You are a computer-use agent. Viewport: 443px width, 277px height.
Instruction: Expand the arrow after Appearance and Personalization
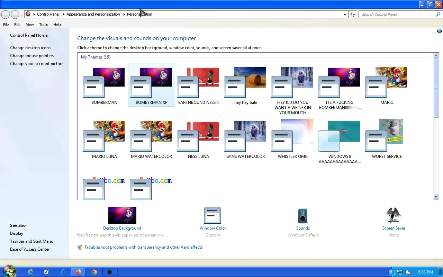click(x=124, y=14)
